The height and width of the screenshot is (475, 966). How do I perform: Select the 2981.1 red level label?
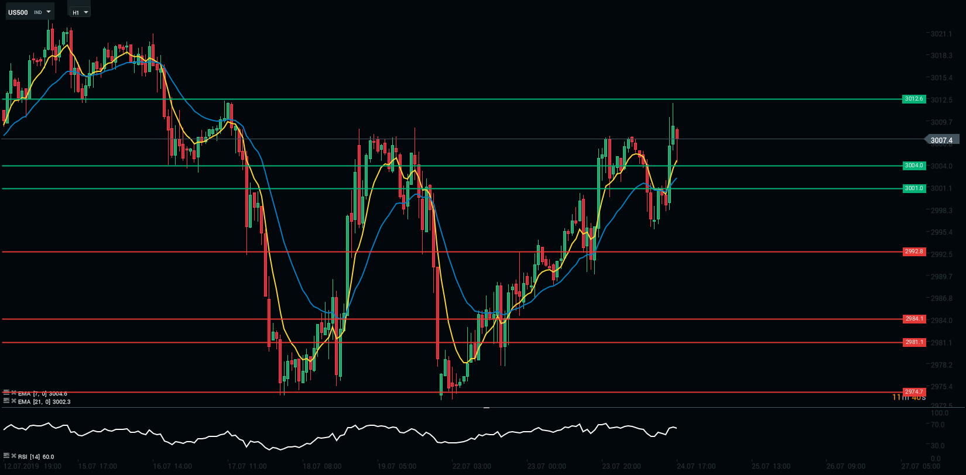pyautogui.click(x=914, y=342)
